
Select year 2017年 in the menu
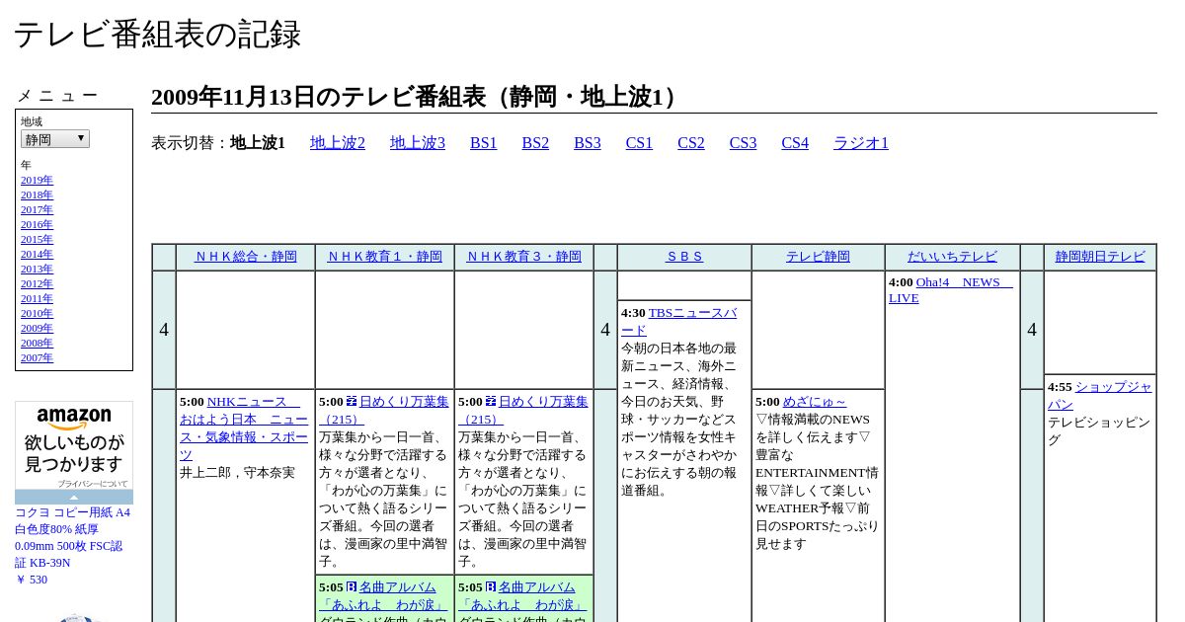tap(37, 210)
